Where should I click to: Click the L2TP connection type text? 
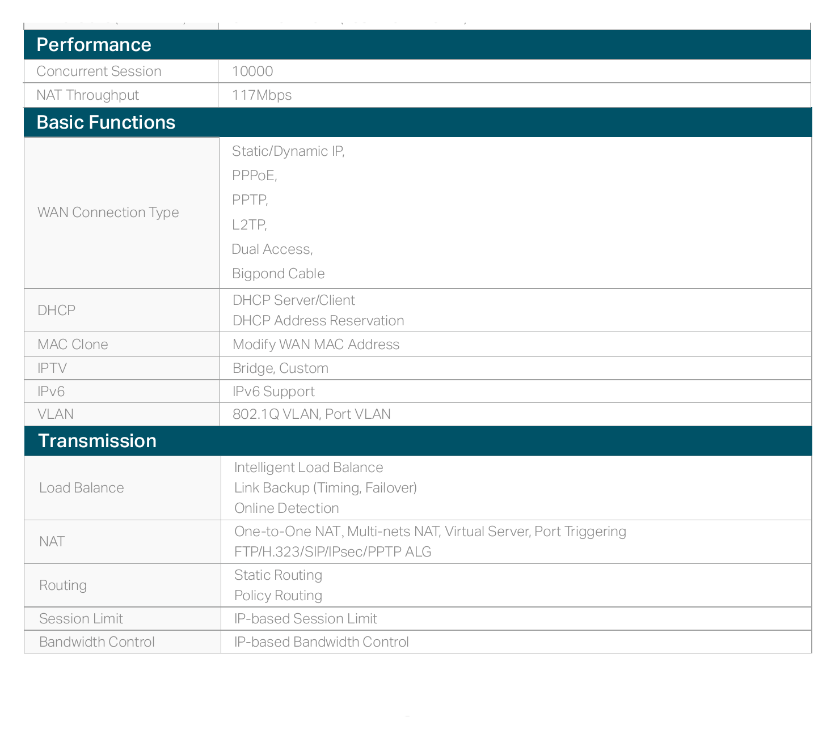coord(249,225)
